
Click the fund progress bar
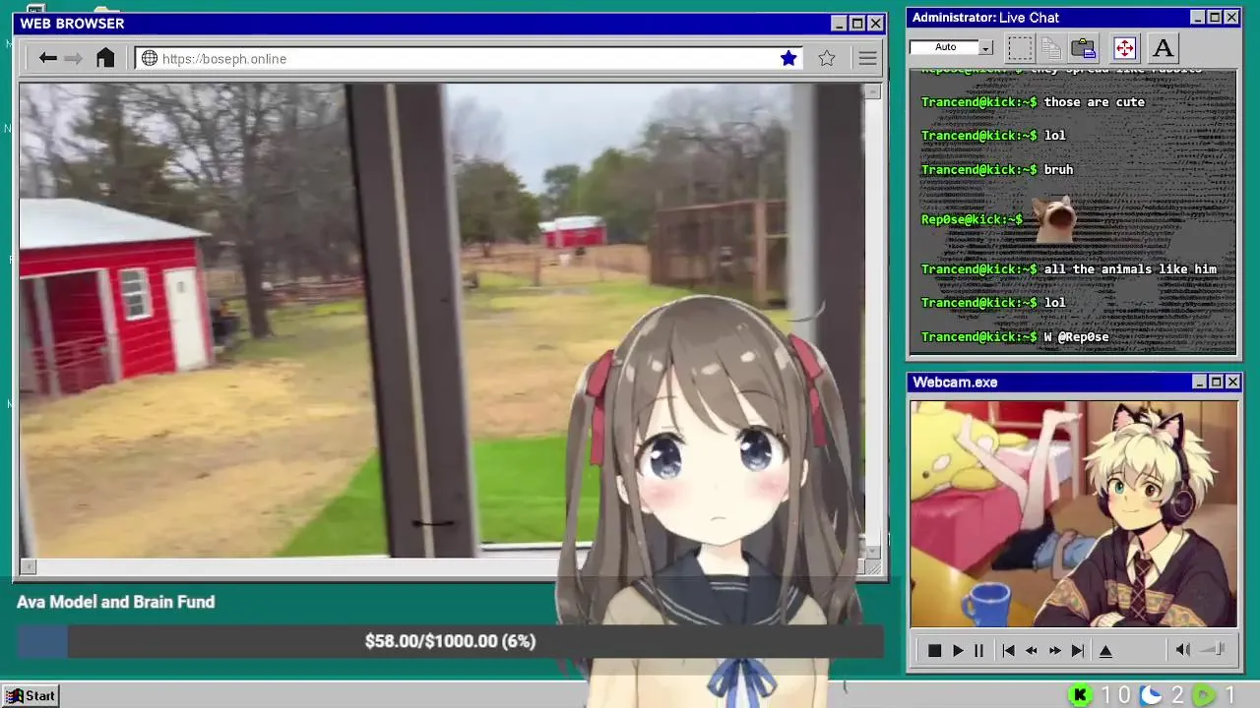click(x=450, y=641)
